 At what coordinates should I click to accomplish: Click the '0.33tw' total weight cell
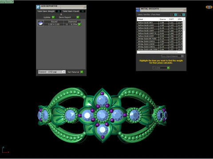tap(74, 24)
